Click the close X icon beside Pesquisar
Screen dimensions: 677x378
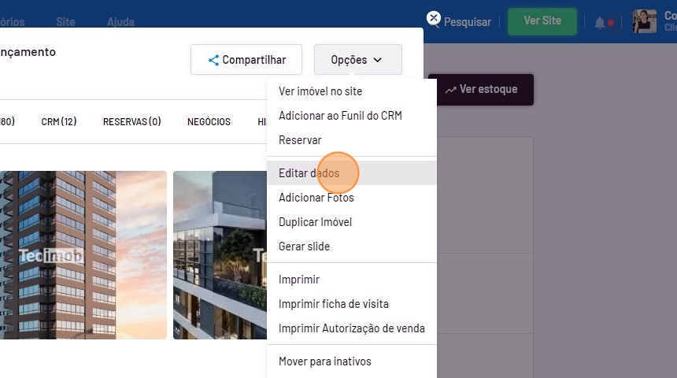click(x=434, y=18)
